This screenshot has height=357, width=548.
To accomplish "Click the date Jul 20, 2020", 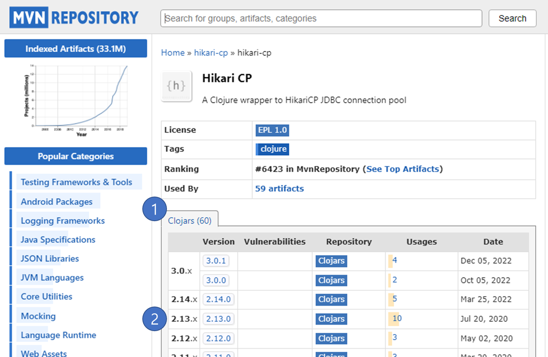I will pos(485,319).
